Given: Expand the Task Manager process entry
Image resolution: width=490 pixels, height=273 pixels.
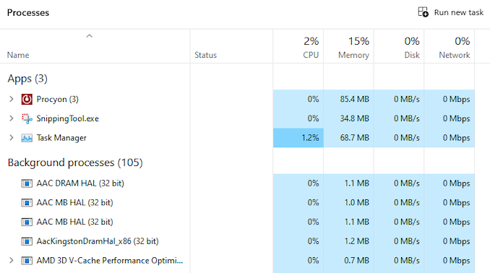Looking at the screenshot, I should 12,138.
